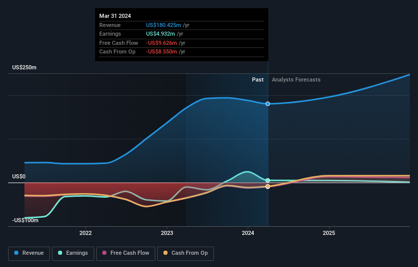Click the Revenue data point marker on chart
This screenshot has height=267, width=418.
[x=268, y=104]
